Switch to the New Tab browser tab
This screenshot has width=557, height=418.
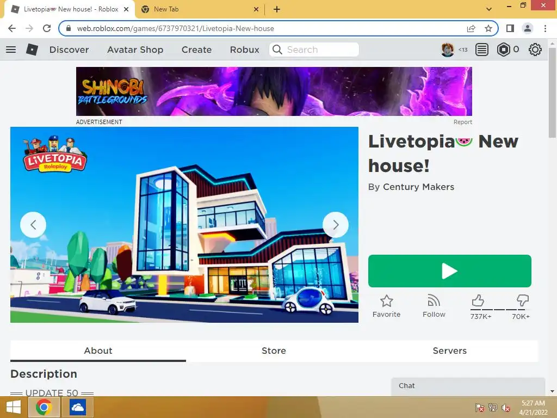pos(199,9)
